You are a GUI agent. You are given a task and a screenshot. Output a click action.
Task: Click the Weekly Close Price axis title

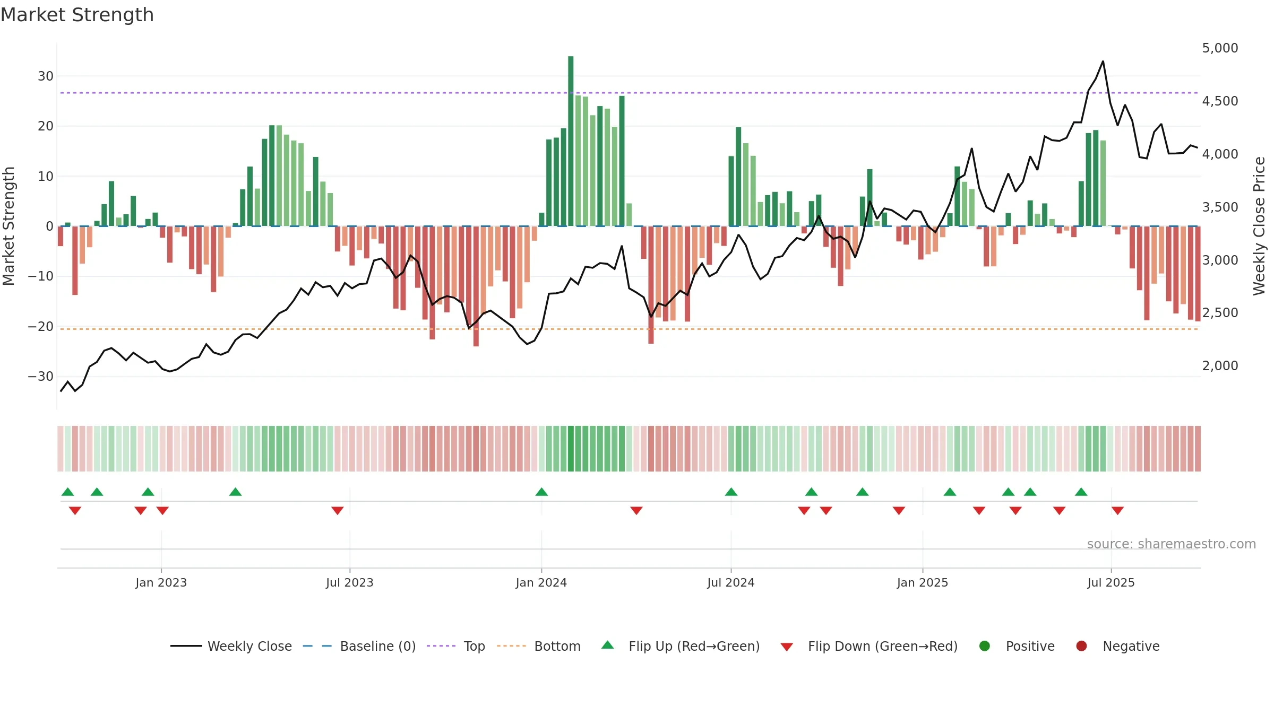[1260, 226]
